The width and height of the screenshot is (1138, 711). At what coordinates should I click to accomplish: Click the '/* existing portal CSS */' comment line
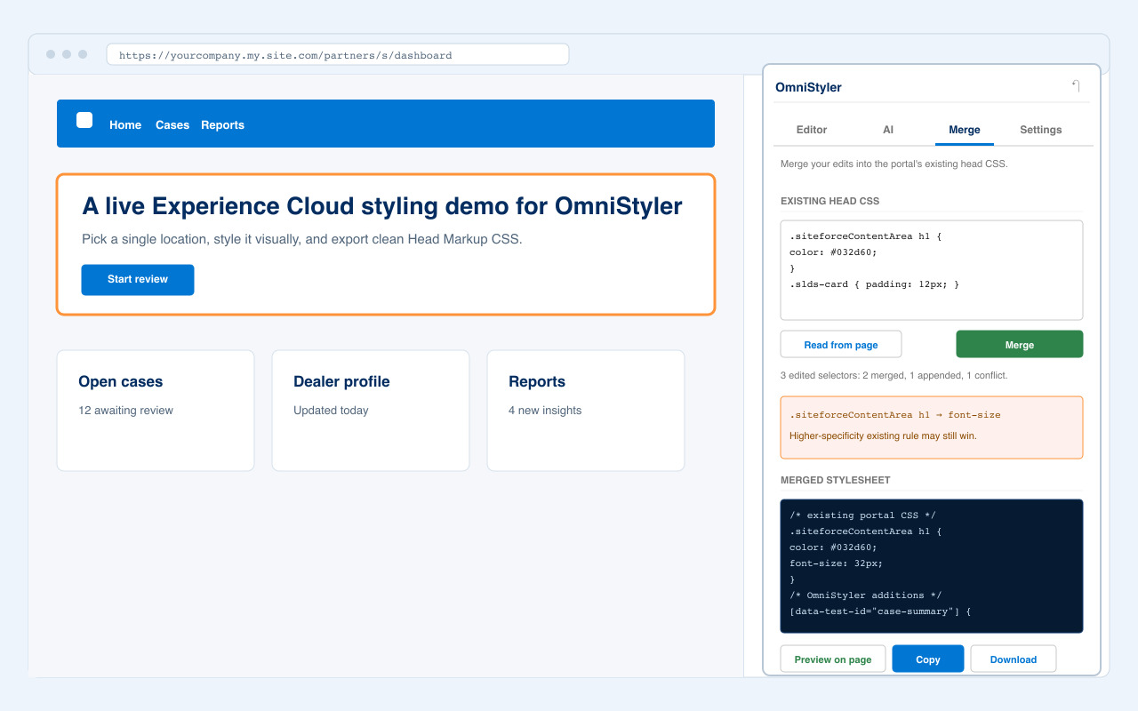pos(862,515)
